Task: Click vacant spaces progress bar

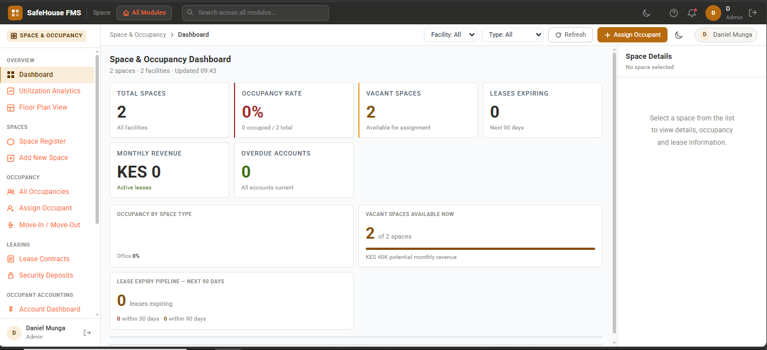Action: 480,248
